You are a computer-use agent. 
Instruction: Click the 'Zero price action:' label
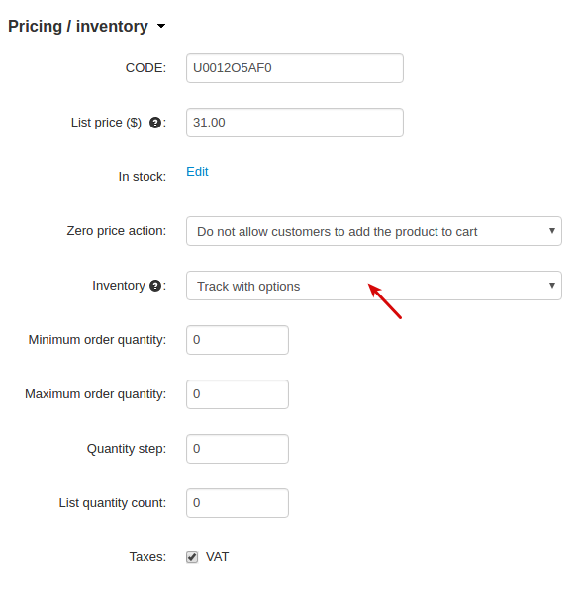(117, 231)
